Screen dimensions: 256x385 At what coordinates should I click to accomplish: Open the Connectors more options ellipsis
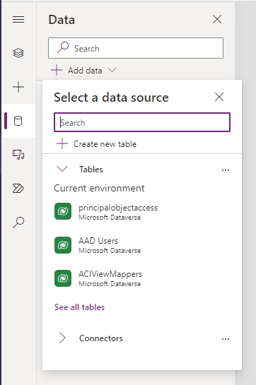tap(226, 339)
